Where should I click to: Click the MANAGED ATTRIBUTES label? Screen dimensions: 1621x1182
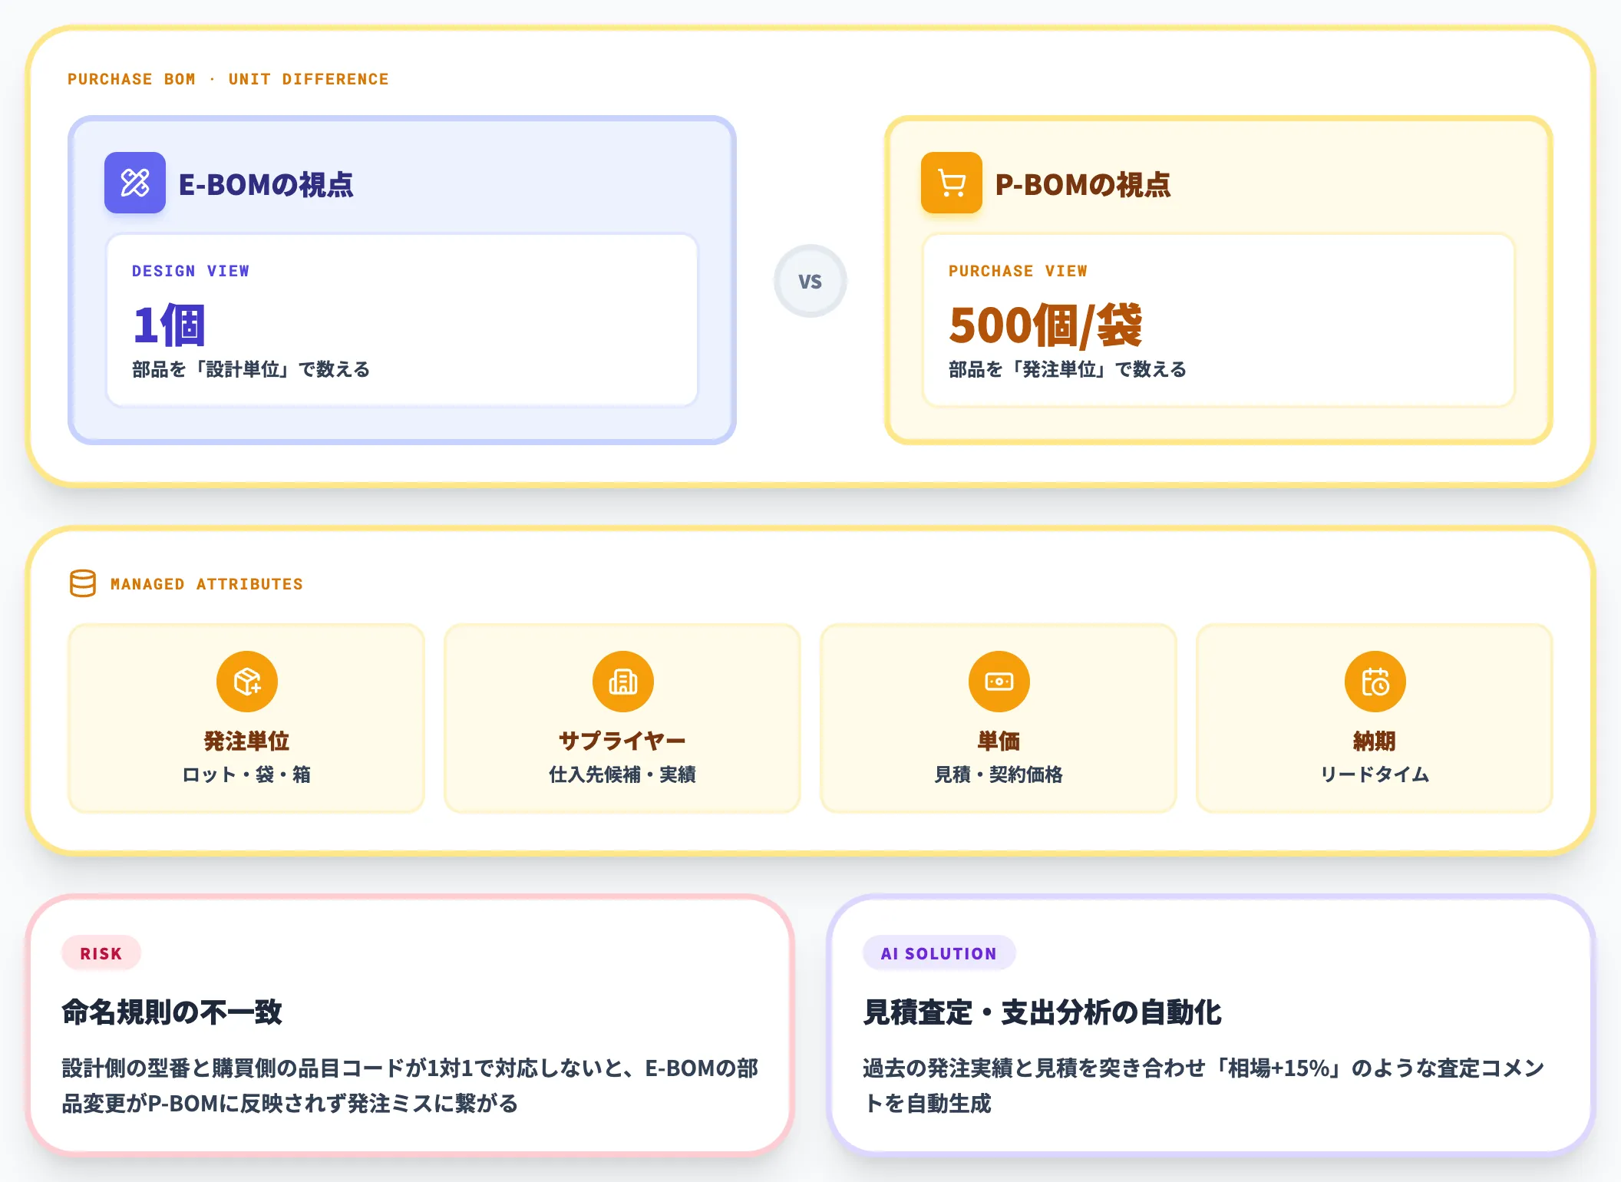[x=206, y=584]
